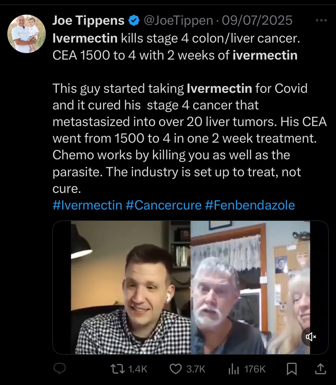Open Joe Tippens profile picture
Viewport: 336px width, 385px height.
26,34
